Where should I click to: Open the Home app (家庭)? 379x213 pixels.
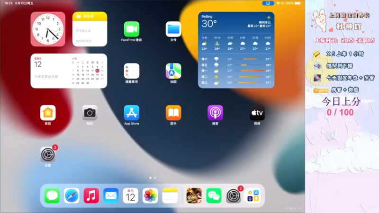pos(48,113)
